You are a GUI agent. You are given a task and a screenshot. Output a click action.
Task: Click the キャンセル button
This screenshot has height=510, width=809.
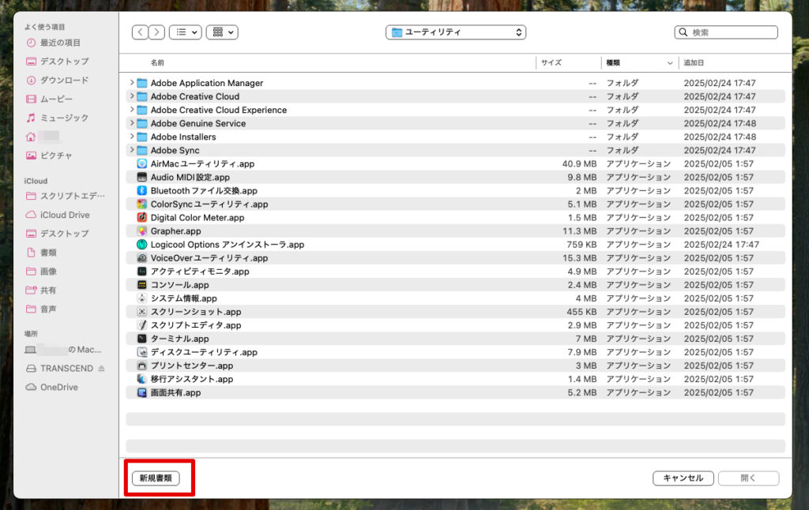pyautogui.click(x=683, y=478)
